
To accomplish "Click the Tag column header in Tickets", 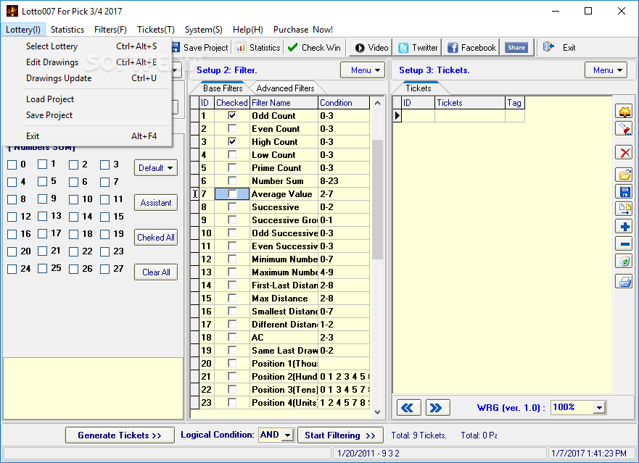I will point(515,103).
